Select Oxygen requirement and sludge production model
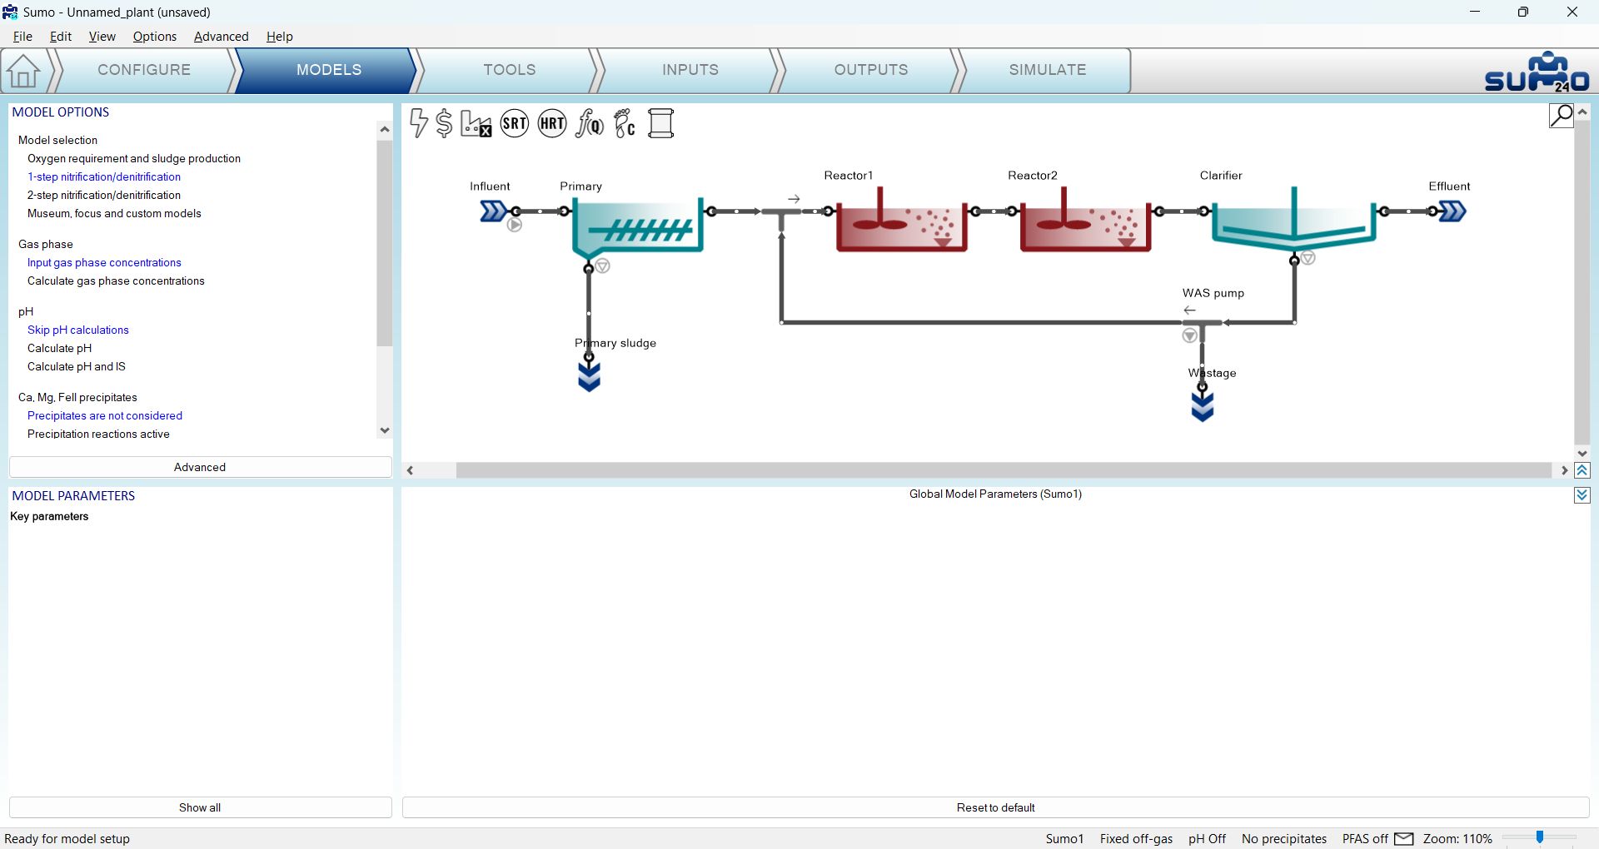Image resolution: width=1599 pixels, height=849 pixels. click(134, 158)
